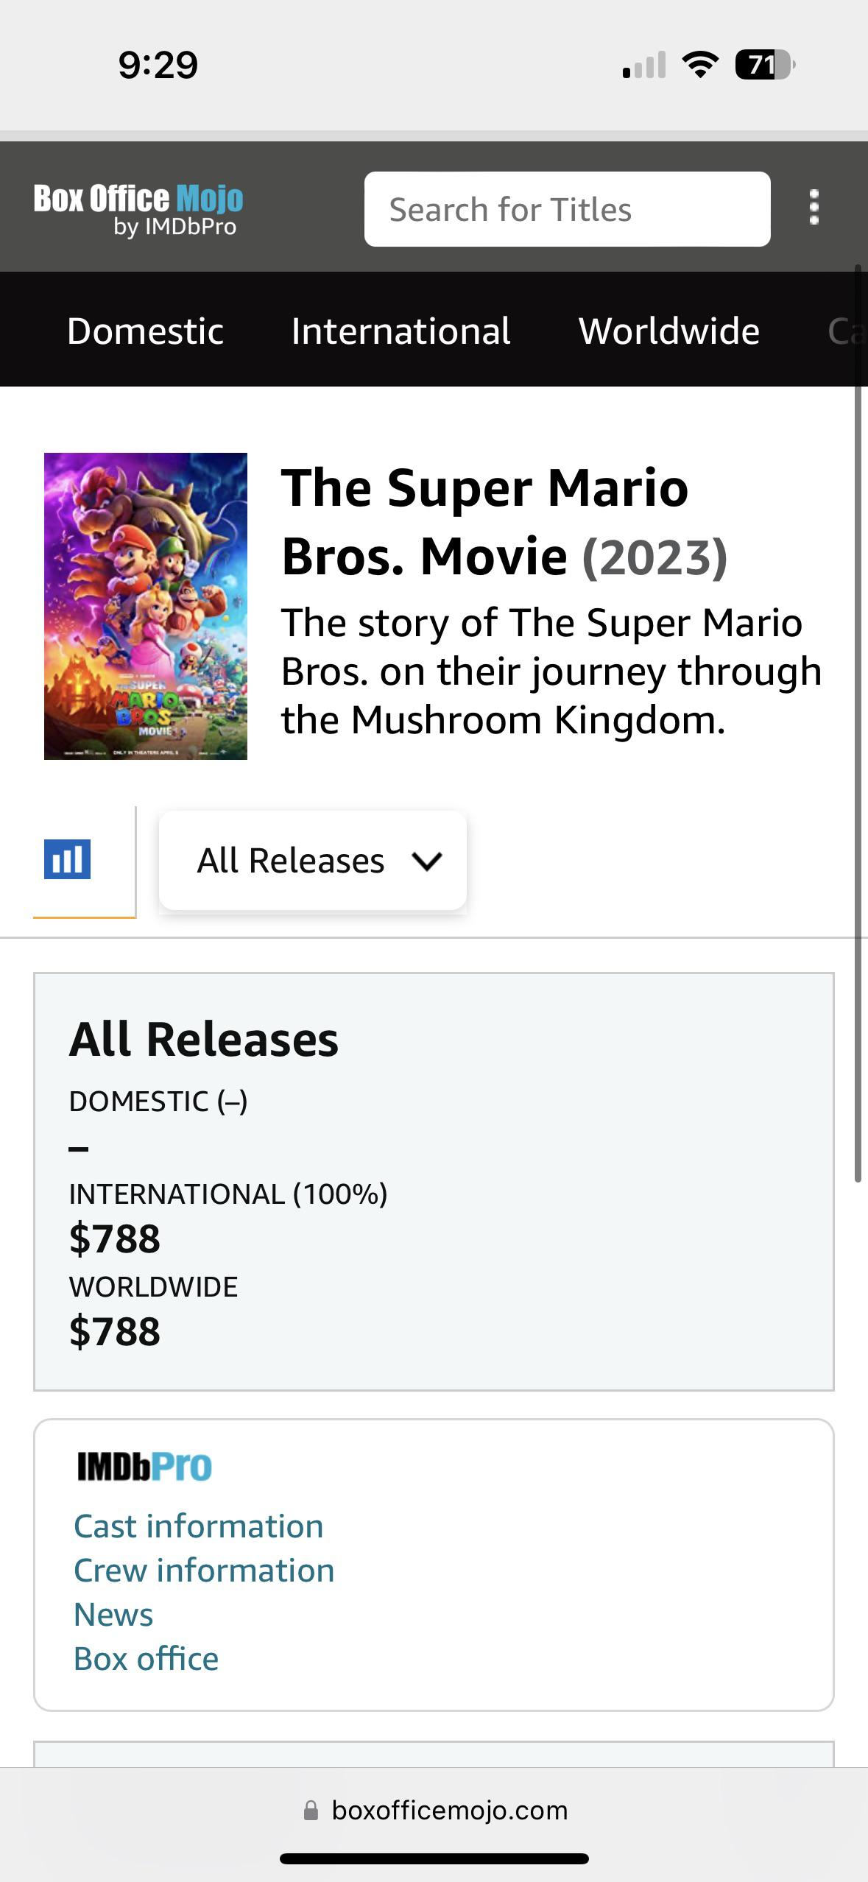Click the Box office link
868x1882 pixels.
[145, 1657]
